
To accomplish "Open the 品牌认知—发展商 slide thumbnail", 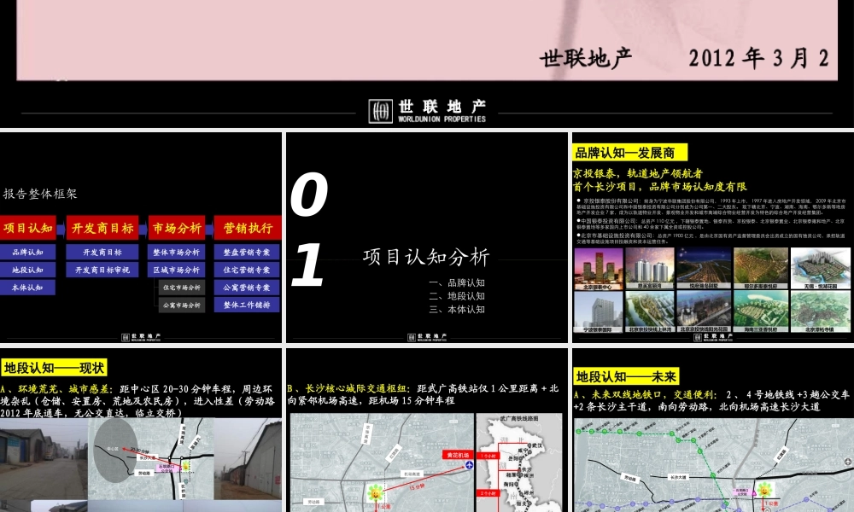I will pyautogui.click(x=713, y=238).
